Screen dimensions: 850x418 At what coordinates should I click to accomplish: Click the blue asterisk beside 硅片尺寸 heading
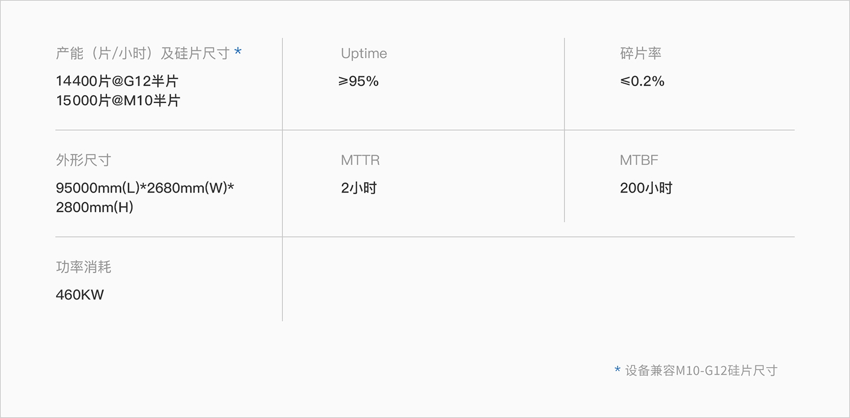238,53
